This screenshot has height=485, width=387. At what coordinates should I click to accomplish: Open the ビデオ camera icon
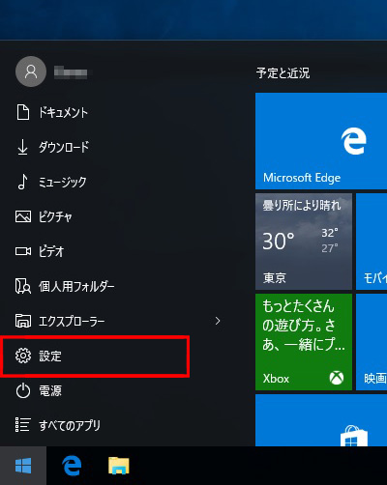pos(23,251)
